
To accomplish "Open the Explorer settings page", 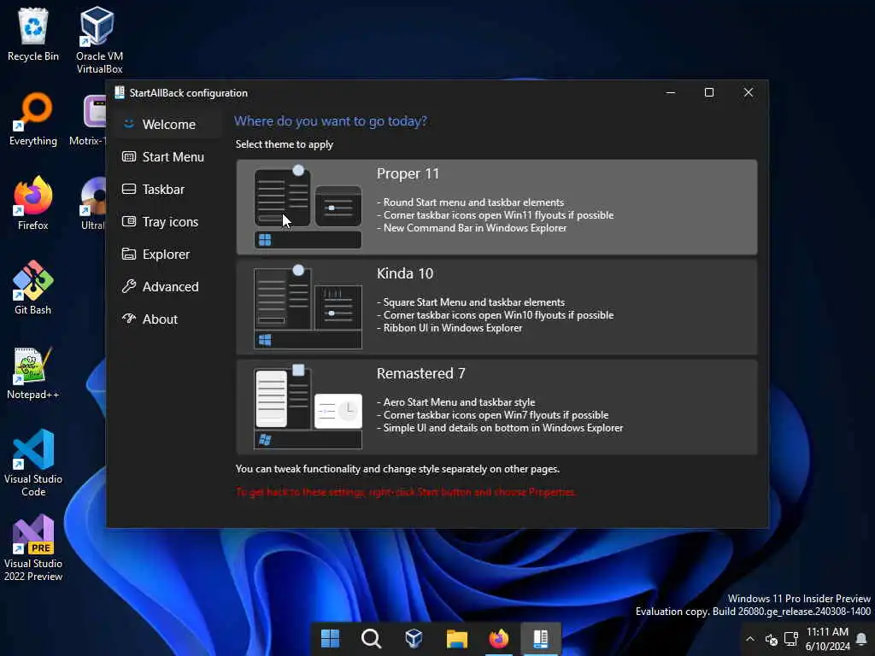I will pyautogui.click(x=168, y=254).
